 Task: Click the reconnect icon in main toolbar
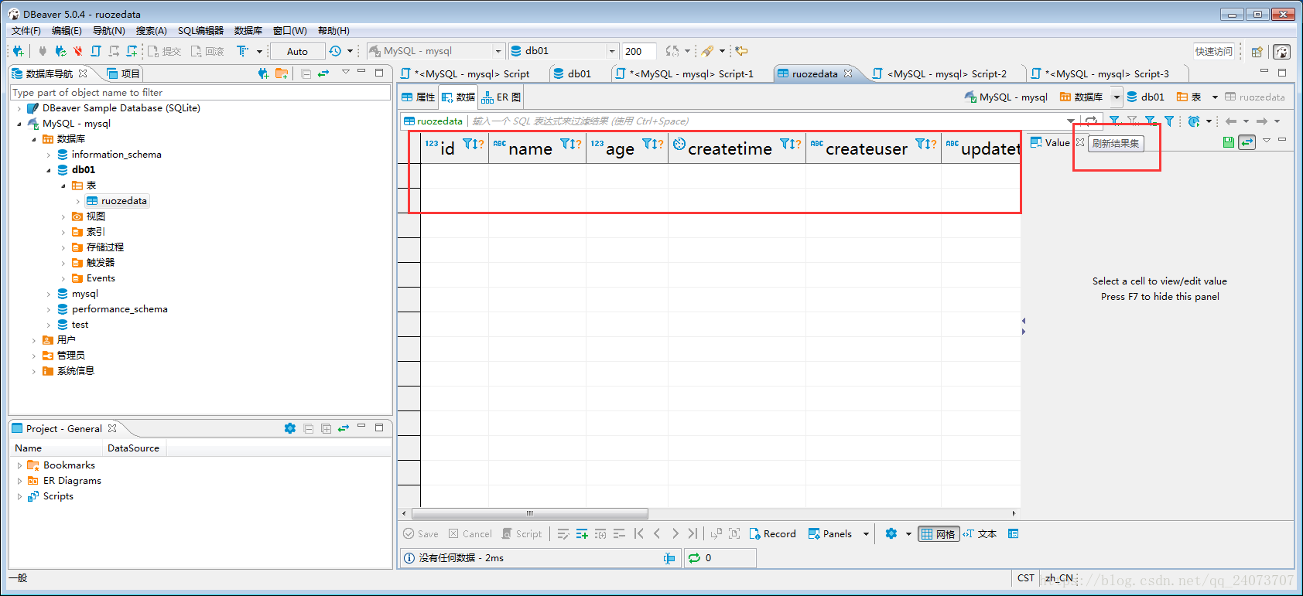pyautogui.click(x=60, y=51)
